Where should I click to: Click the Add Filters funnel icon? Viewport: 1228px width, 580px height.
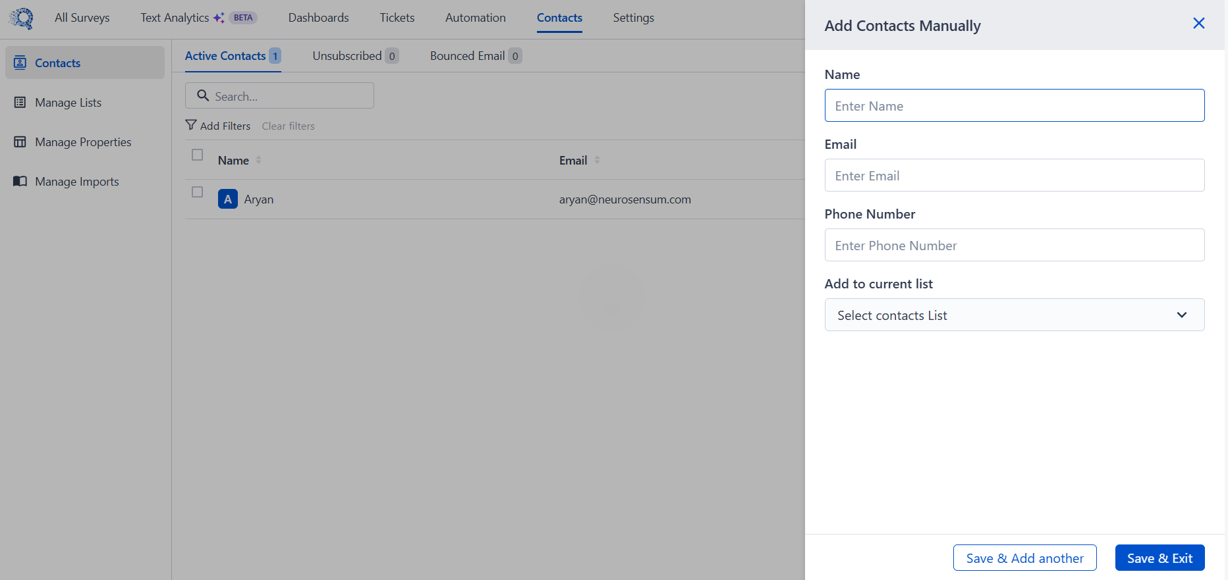(191, 125)
